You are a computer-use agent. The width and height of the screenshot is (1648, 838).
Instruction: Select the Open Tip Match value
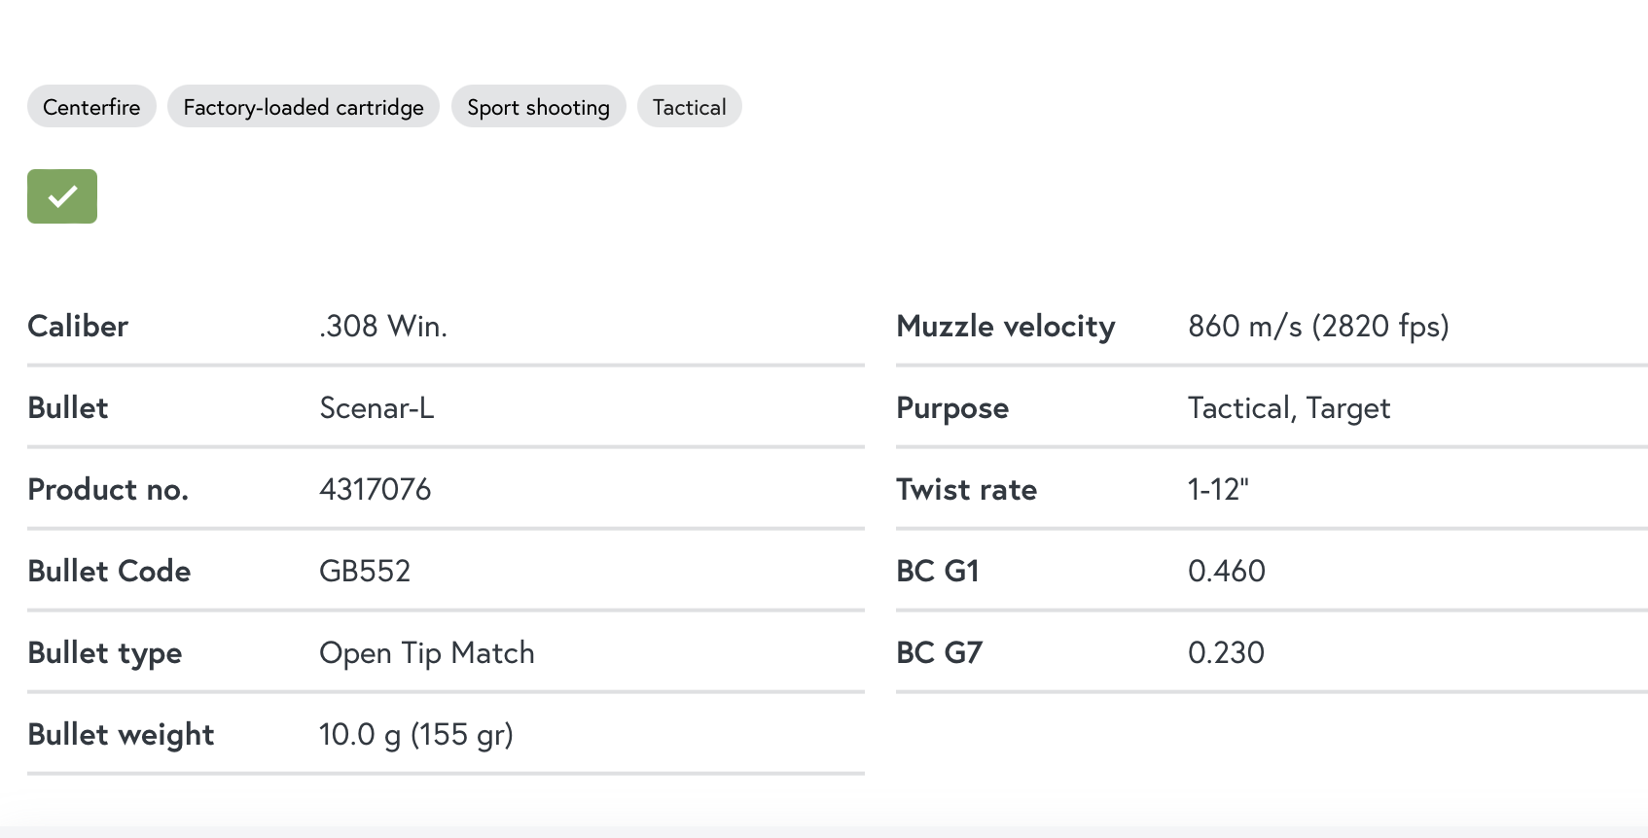pos(427,652)
